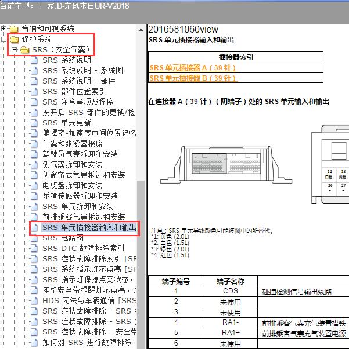Click page icon beside SRS DTC 故障排除索引
349x349 pixels.
[34, 249]
